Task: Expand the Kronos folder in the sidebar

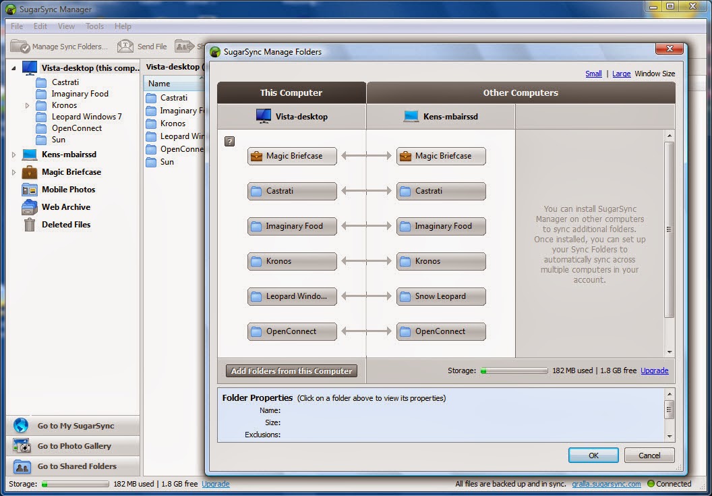Action: (26, 105)
